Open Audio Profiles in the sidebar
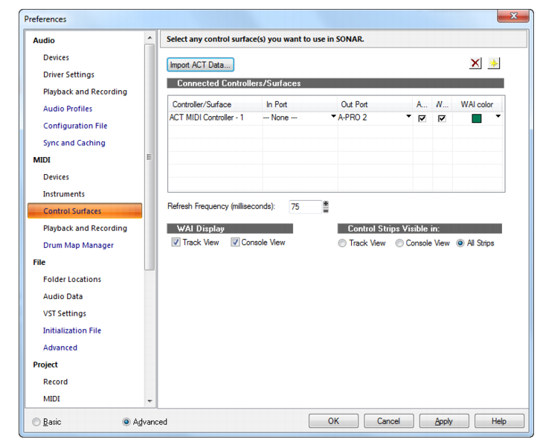540x445 pixels. [68, 109]
